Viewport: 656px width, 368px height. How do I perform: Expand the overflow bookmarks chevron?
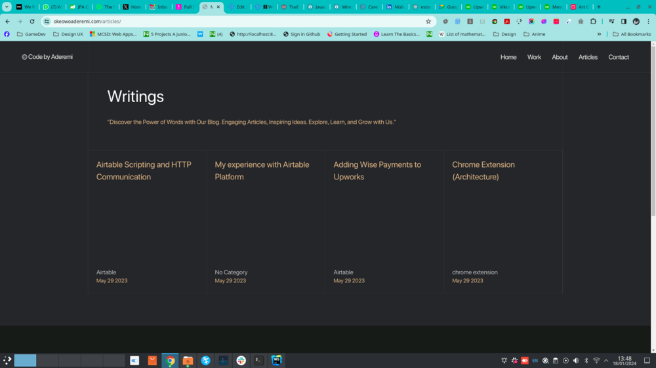[599, 34]
